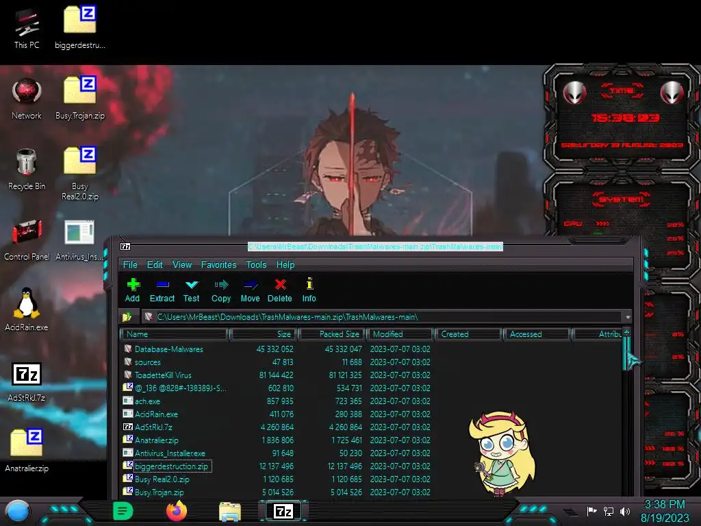Click the volume speaker tray icon
The width and height of the screenshot is (701, 526).
coord(625,511)
